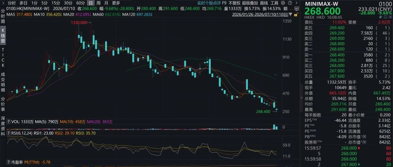Select the 60分 interval

[80, 3]
